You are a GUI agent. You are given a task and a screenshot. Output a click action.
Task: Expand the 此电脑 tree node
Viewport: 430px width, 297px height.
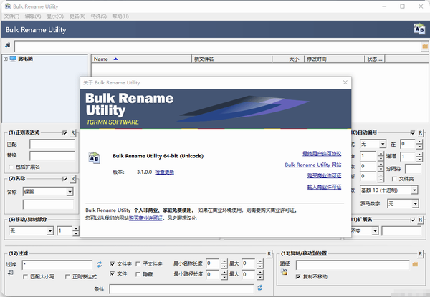[x=6, y=59]
